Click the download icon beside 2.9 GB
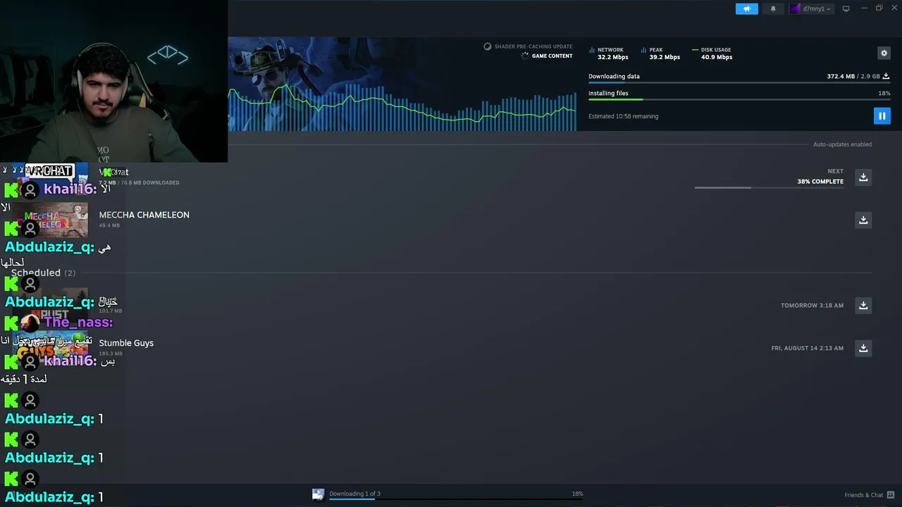 886,76
